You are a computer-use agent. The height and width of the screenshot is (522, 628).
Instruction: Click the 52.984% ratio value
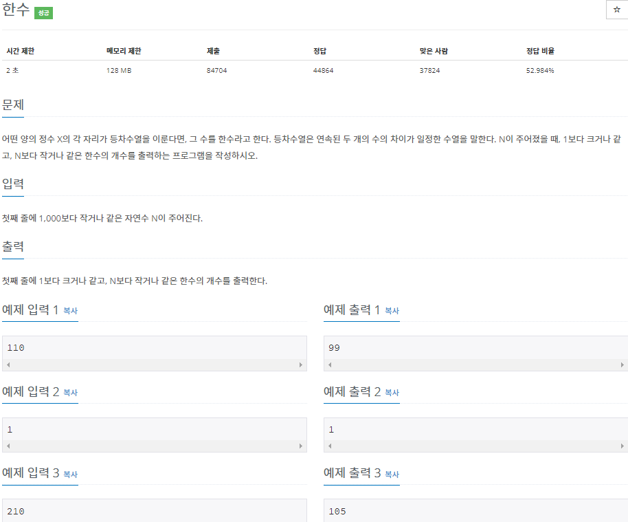click(x=540, y=70)
